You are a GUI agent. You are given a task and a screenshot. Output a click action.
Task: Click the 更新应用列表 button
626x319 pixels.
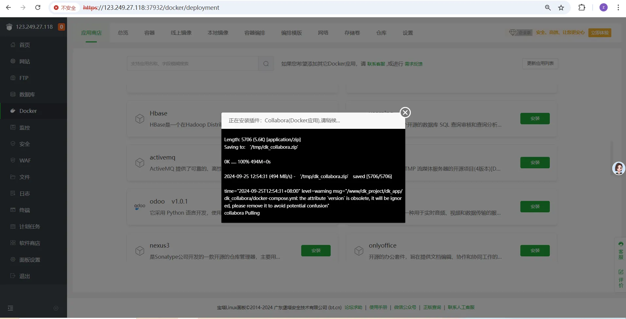click(540, 63)
